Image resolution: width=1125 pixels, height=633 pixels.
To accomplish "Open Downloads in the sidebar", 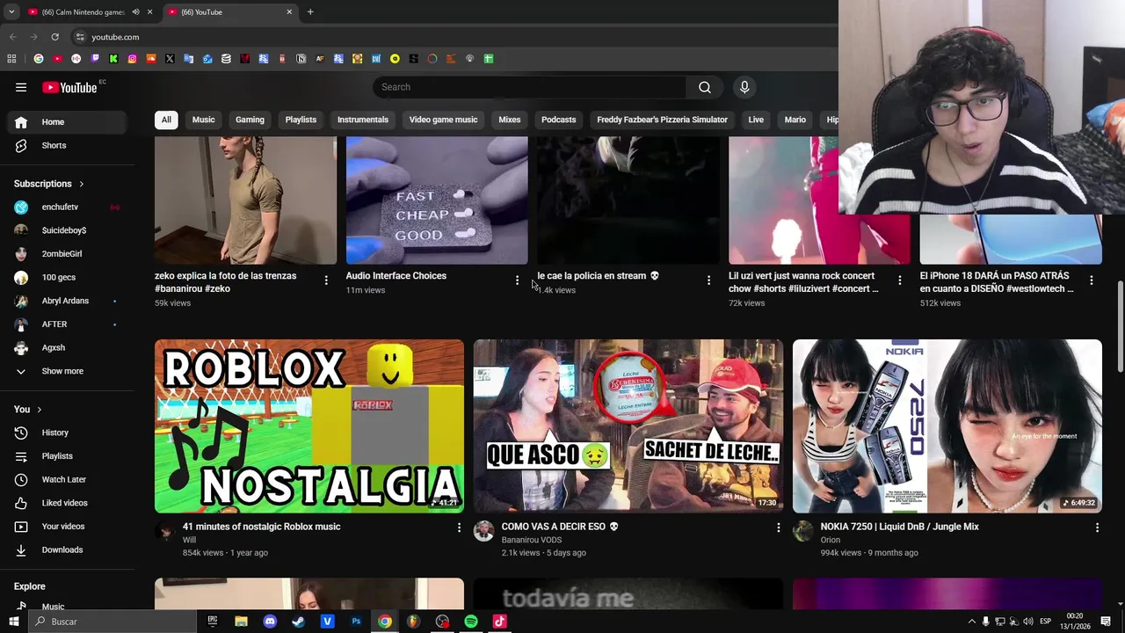I will click(67, 549).
